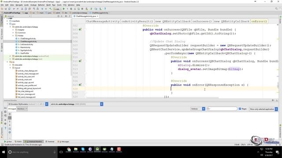Click the Redo arrow in toolbar
Screen dimensions: 282x158
(x=18, y=9)
